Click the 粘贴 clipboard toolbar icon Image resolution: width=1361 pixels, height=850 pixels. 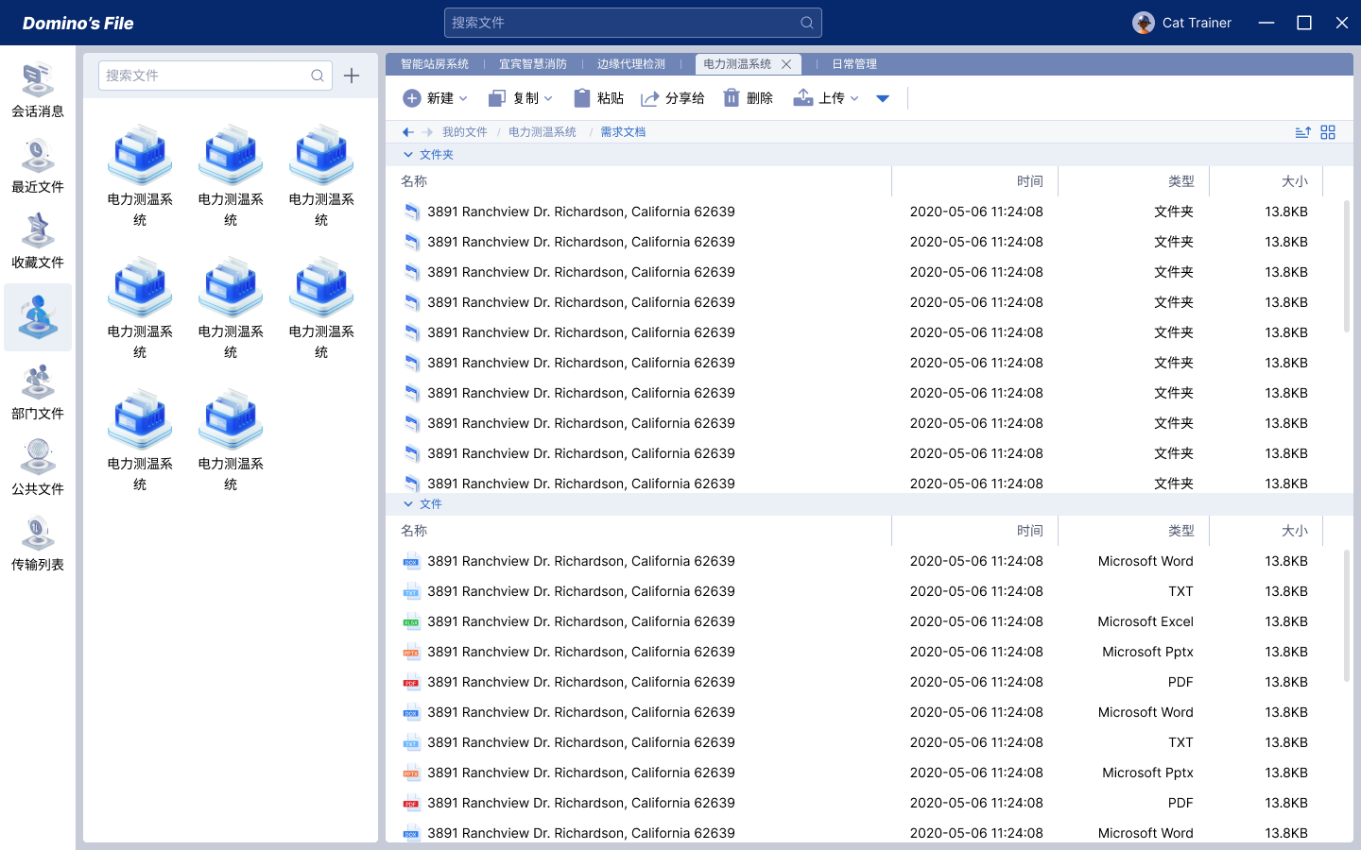(582, 98)
